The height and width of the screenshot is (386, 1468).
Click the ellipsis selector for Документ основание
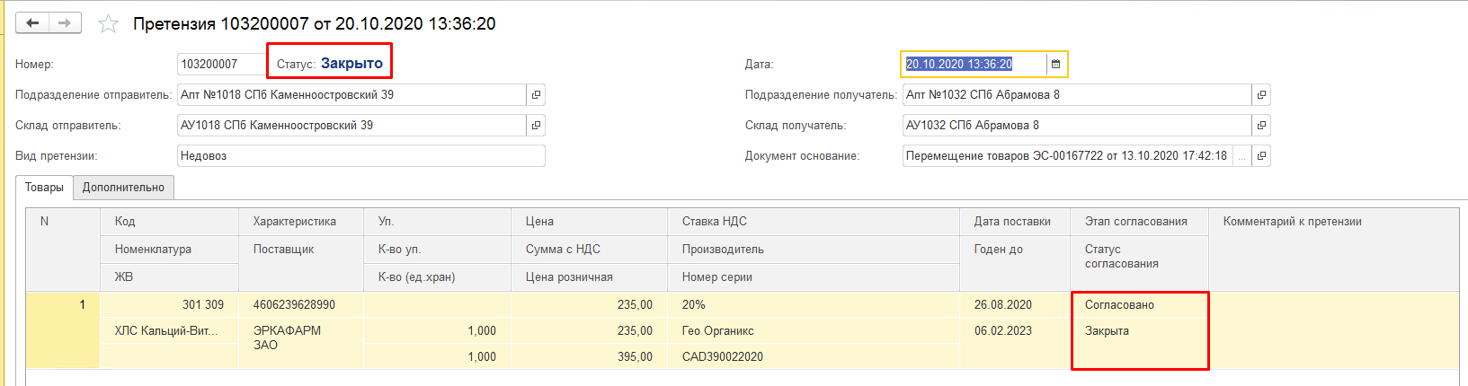[x=1241, y=156]
